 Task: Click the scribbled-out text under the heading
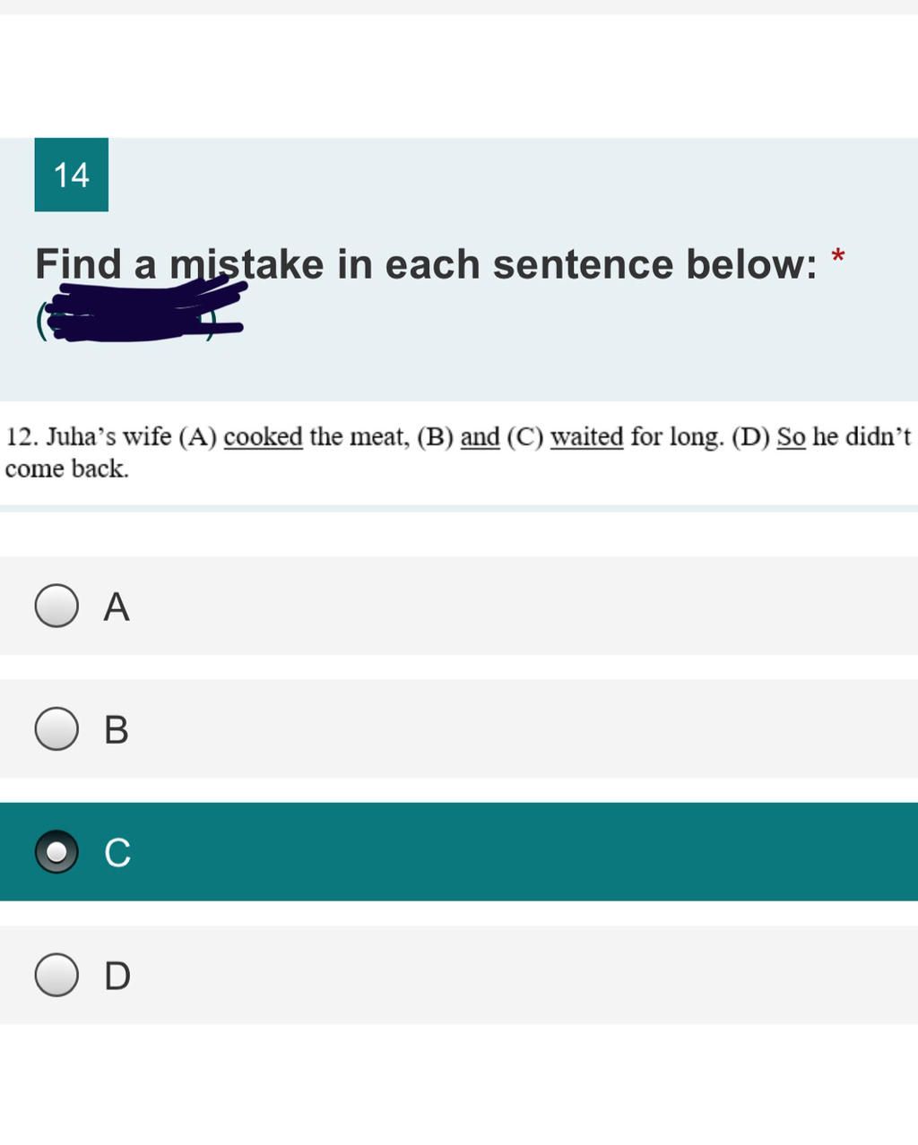point(141,311)
